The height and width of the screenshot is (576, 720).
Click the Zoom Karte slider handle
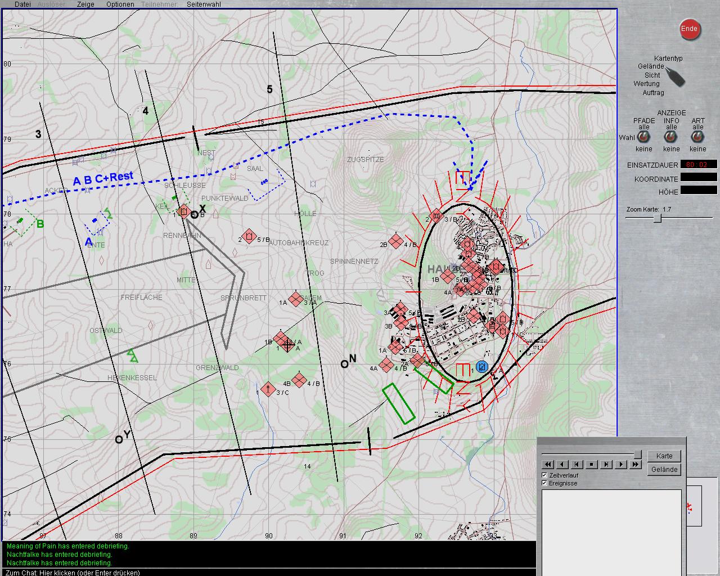pyautogui.click(x=656, y=218)
